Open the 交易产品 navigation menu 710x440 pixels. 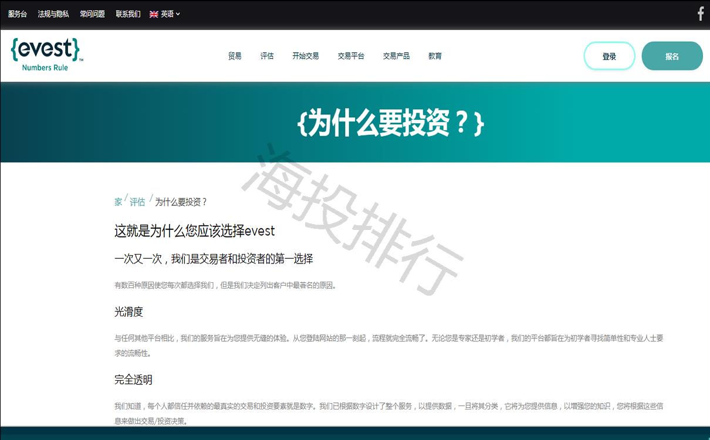[x=396, y=56]
